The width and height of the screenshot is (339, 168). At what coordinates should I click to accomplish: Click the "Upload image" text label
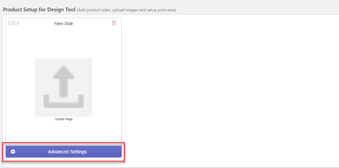pyautogui.click(x=63, y=119)
